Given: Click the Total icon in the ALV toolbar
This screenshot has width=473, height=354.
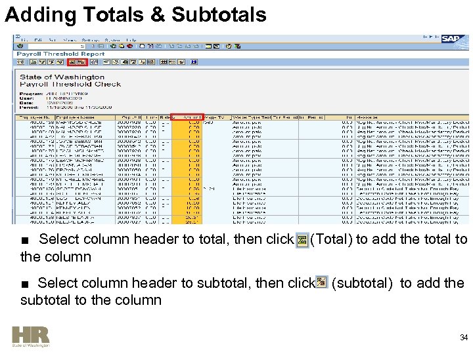Looking at the screenshot, I should (x=72, y=62).
